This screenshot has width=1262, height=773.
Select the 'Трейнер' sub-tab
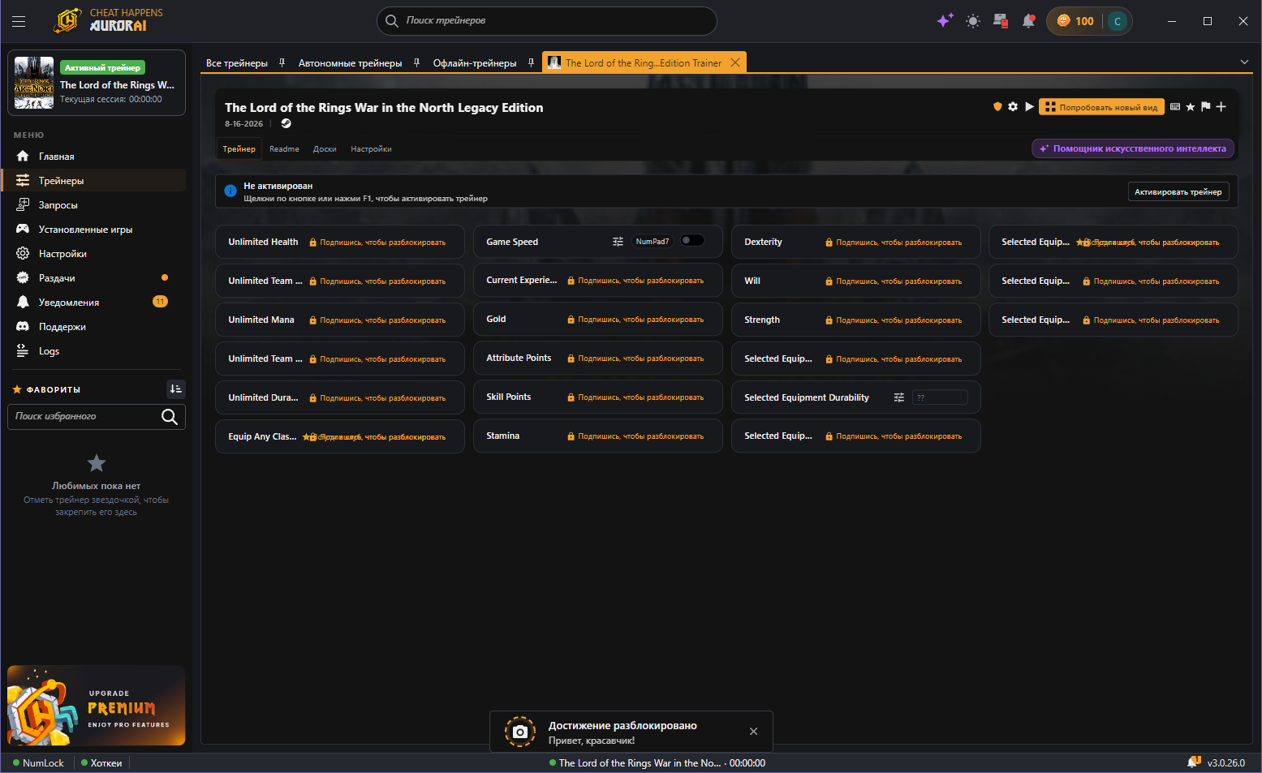239,148
